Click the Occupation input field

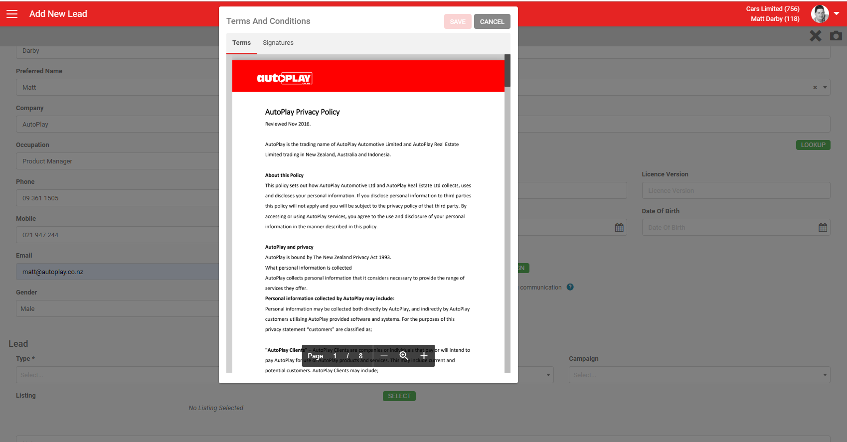coord(118,161)
